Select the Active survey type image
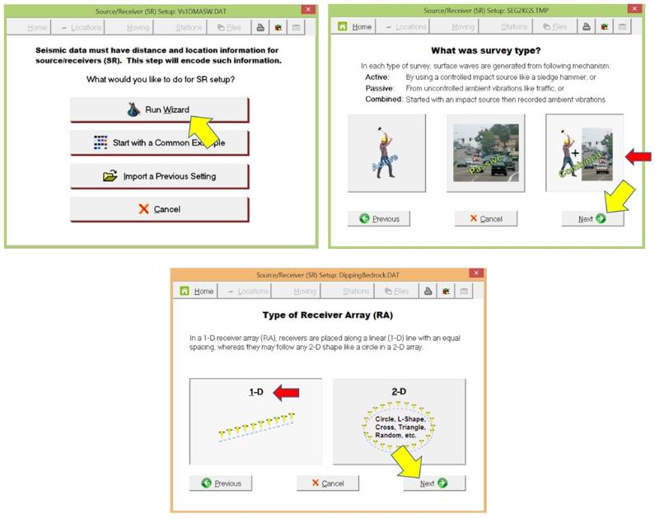The width and height of the screenshot is (655, 518). coord(386,152)
